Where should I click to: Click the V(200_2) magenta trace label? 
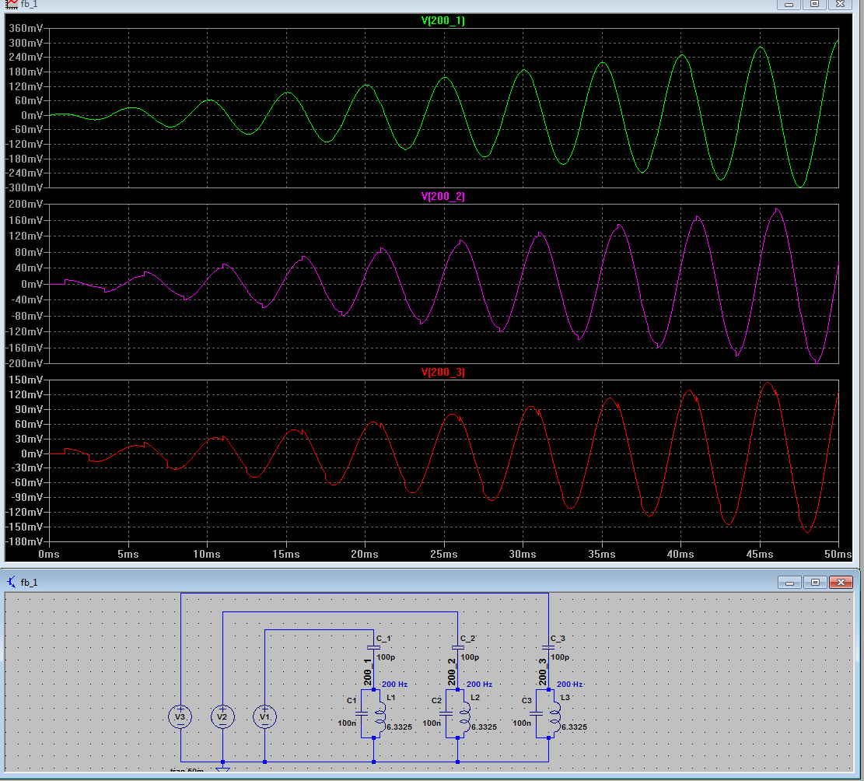[x=443, y=196]
